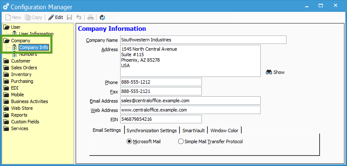Click the Email Address label
This screenshot has width=347, height=166.
(x=104, y=101)
